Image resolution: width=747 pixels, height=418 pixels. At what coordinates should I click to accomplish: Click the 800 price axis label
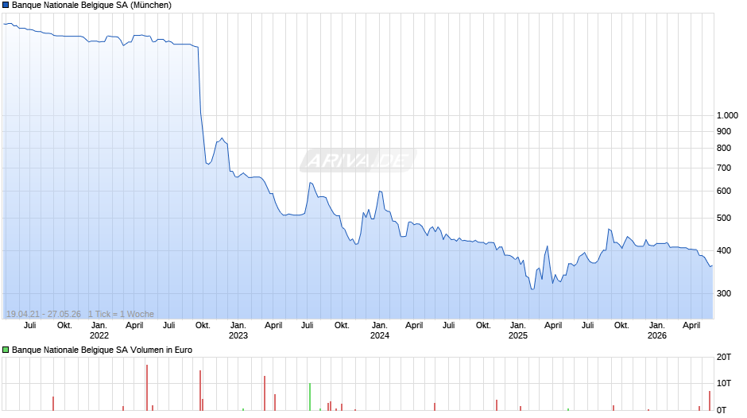[724, 149]
